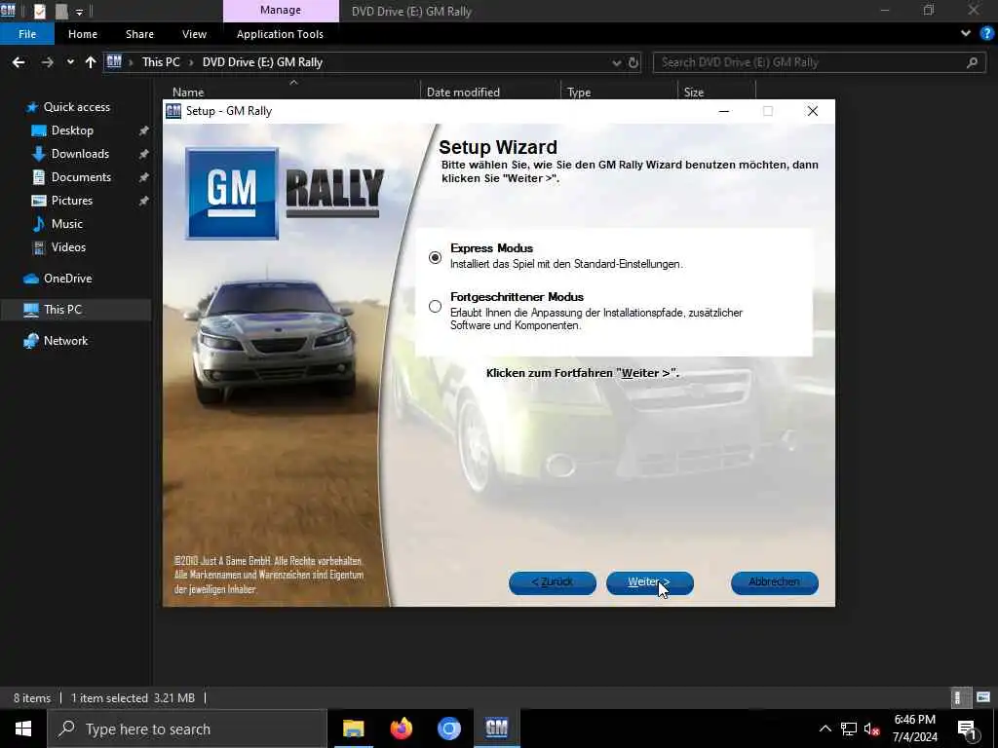Refresh the current Explorer folder
This screenshot has width=998, height=748.
tap(633, 62)
